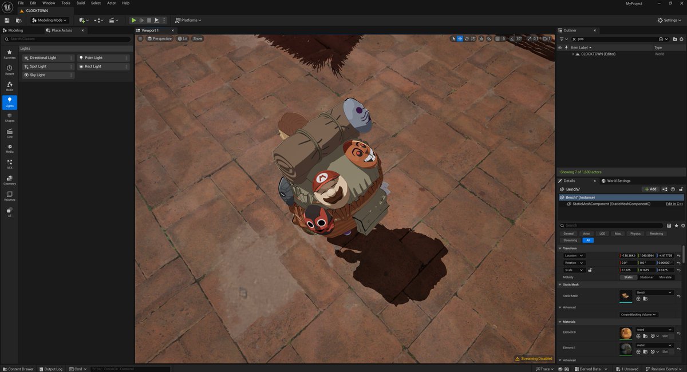The width and height of the screenshot is (687, 372).
Task: Activate the Scale gizmo tool
Action: click(474, 38)
